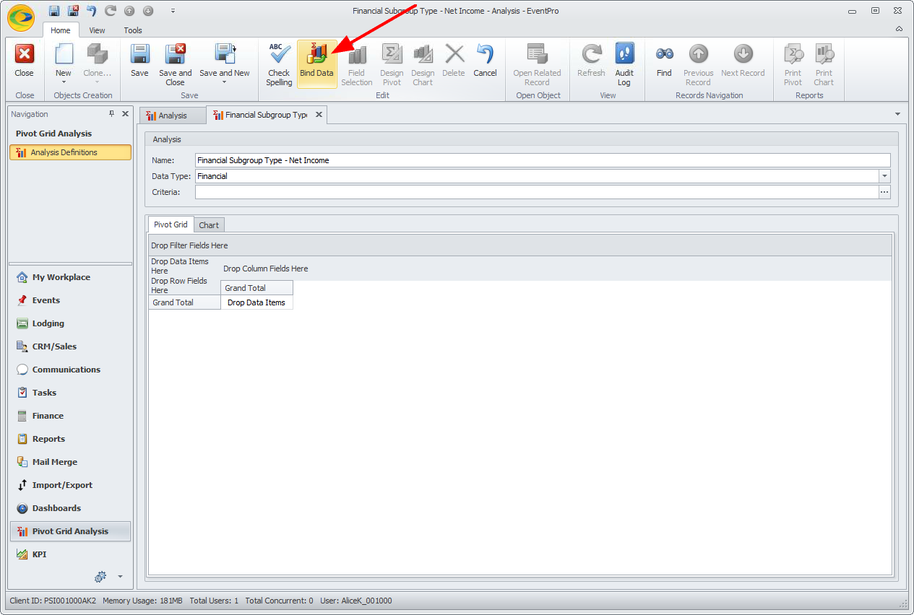
Task: Click the Name input field
Action: 543,160
